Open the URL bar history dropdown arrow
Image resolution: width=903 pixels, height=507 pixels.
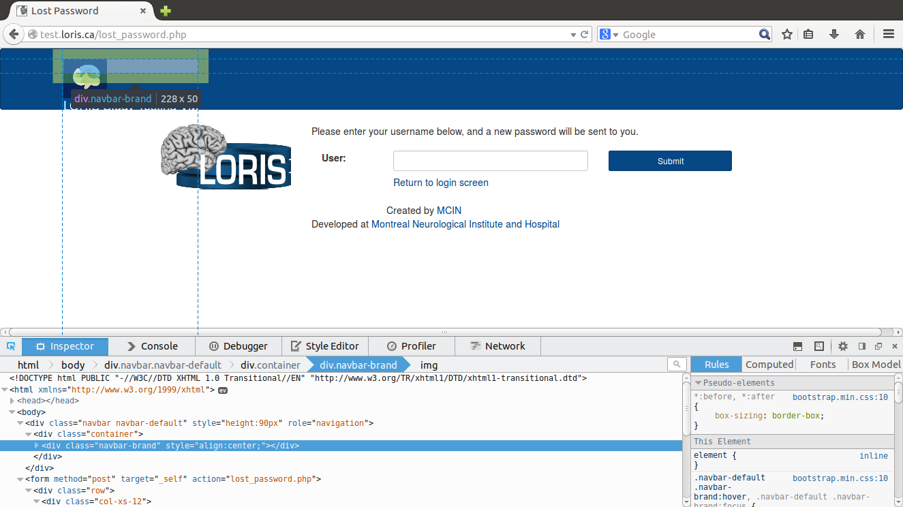tap(572, 34)
